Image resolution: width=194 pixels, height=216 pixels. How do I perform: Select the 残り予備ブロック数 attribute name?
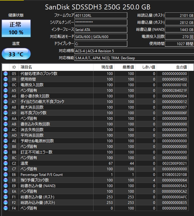[x=35, y=180]
